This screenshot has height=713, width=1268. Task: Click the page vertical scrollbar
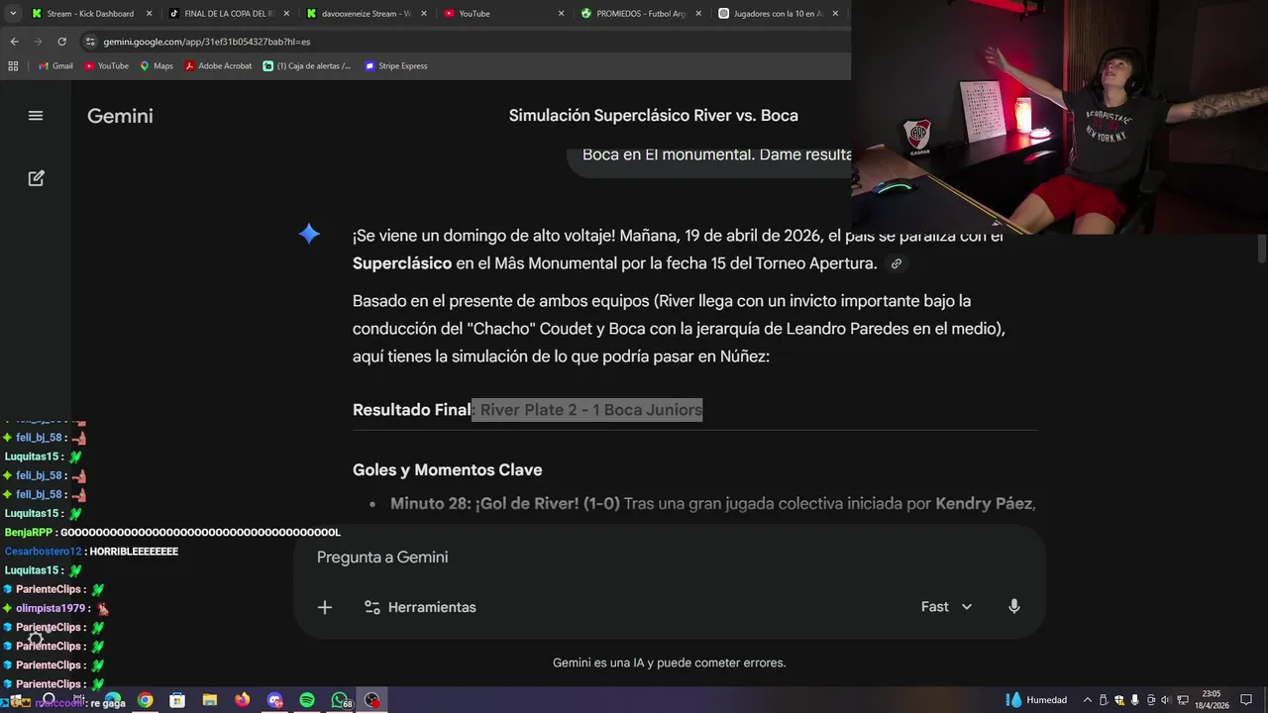[x=1262, y=250]
